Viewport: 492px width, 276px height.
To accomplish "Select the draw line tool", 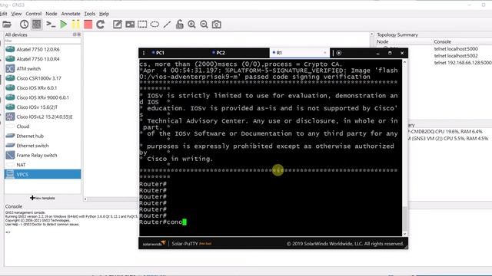I will [x=168, y=25].
